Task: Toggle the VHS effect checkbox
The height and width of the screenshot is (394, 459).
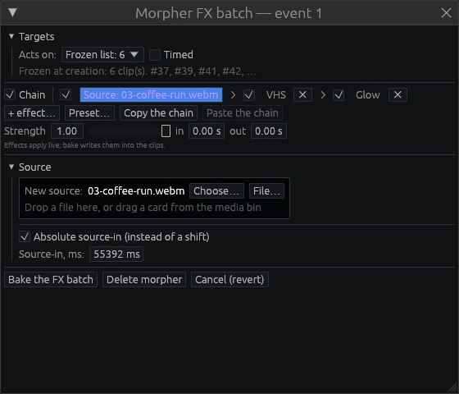Action: [x=249, y=94]
